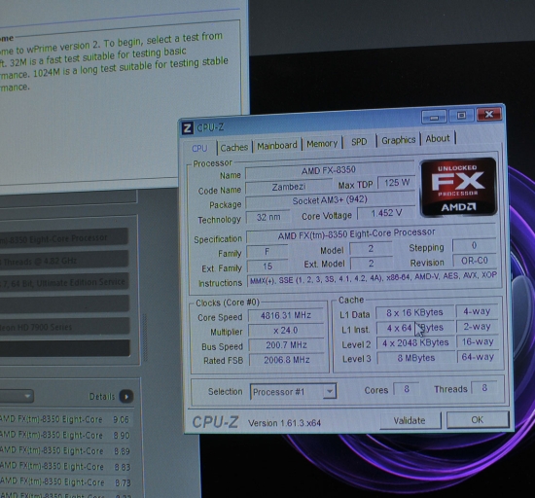535x498 pixels.
Task: Click the CPU-Z logo icon in title bar
Action: 188,128
